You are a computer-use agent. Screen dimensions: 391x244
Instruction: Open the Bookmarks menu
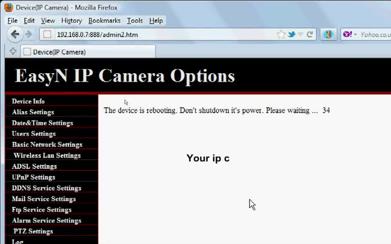(104, 21)
